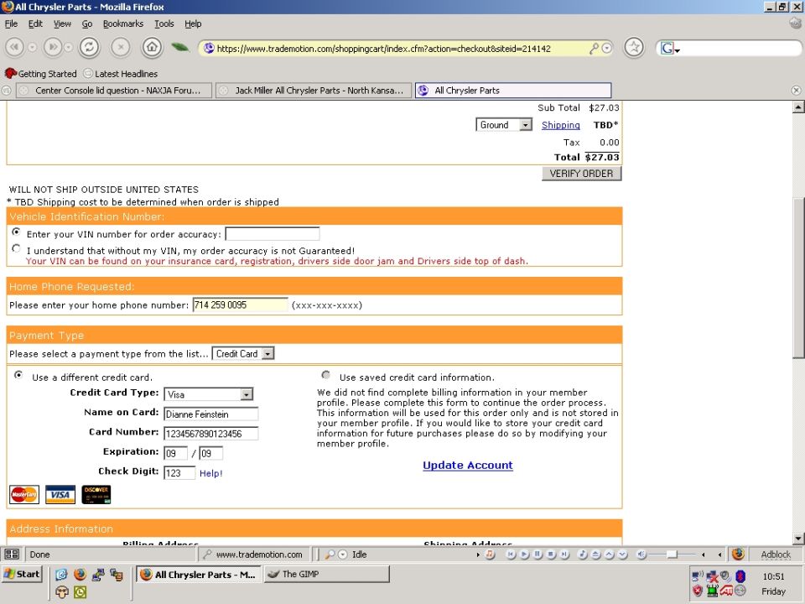Open the search engine G dropdown

pyautogui.click(x=670, y=49)
